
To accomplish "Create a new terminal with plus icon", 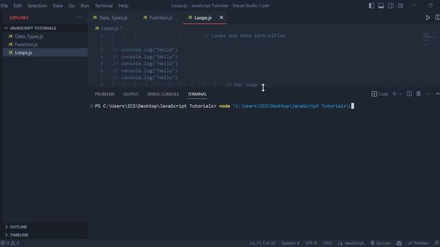I will (x=394, y=94).
